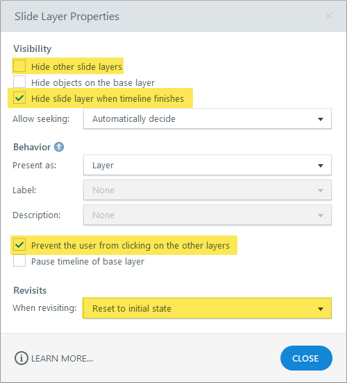Click the accessibility icon beside Behavior

[x=59, y=147]
